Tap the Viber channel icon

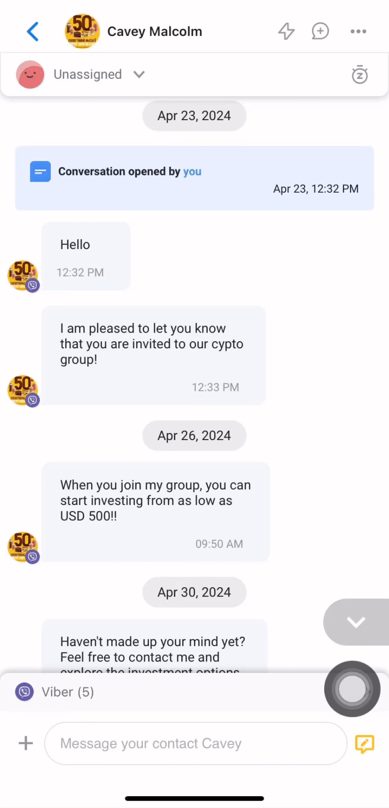tap(25, 692)
